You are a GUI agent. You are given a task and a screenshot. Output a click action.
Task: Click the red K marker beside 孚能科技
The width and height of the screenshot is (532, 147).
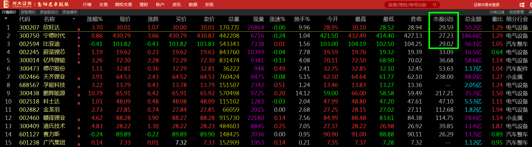79,87
